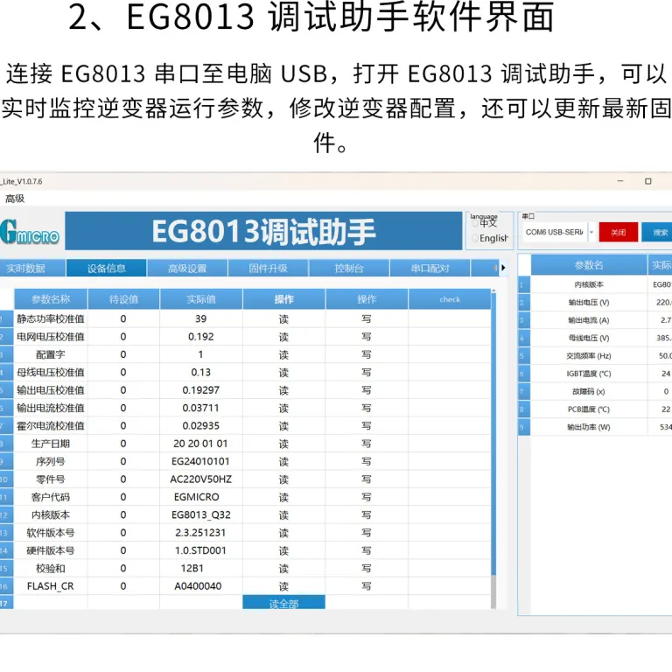Image resolution: width=672 pixels, height=672 pixels.
Task: Click part number value AC220V50HZ
Action: [x=200, y=479]
